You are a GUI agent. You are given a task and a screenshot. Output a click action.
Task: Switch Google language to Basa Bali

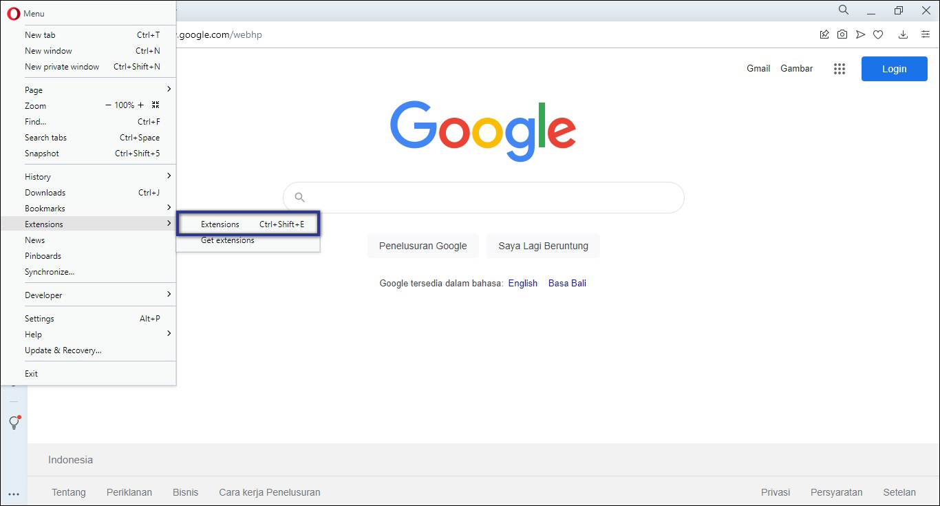coord(566,283)
